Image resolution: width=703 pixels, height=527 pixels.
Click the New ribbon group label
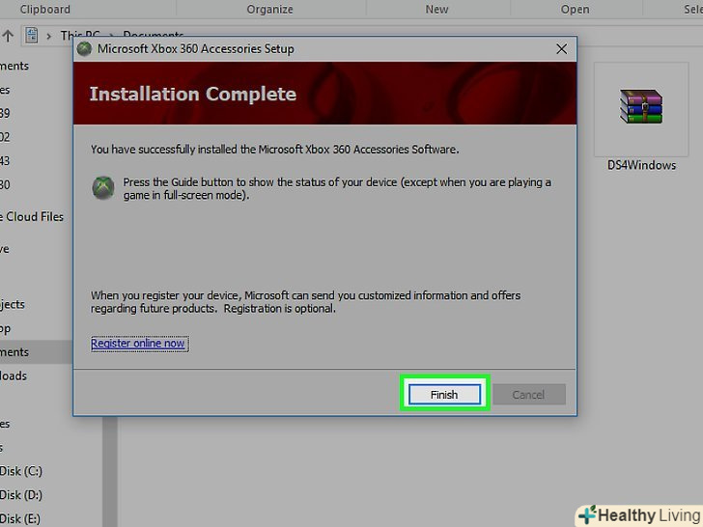pyautogui.click(x=436, y=10)
